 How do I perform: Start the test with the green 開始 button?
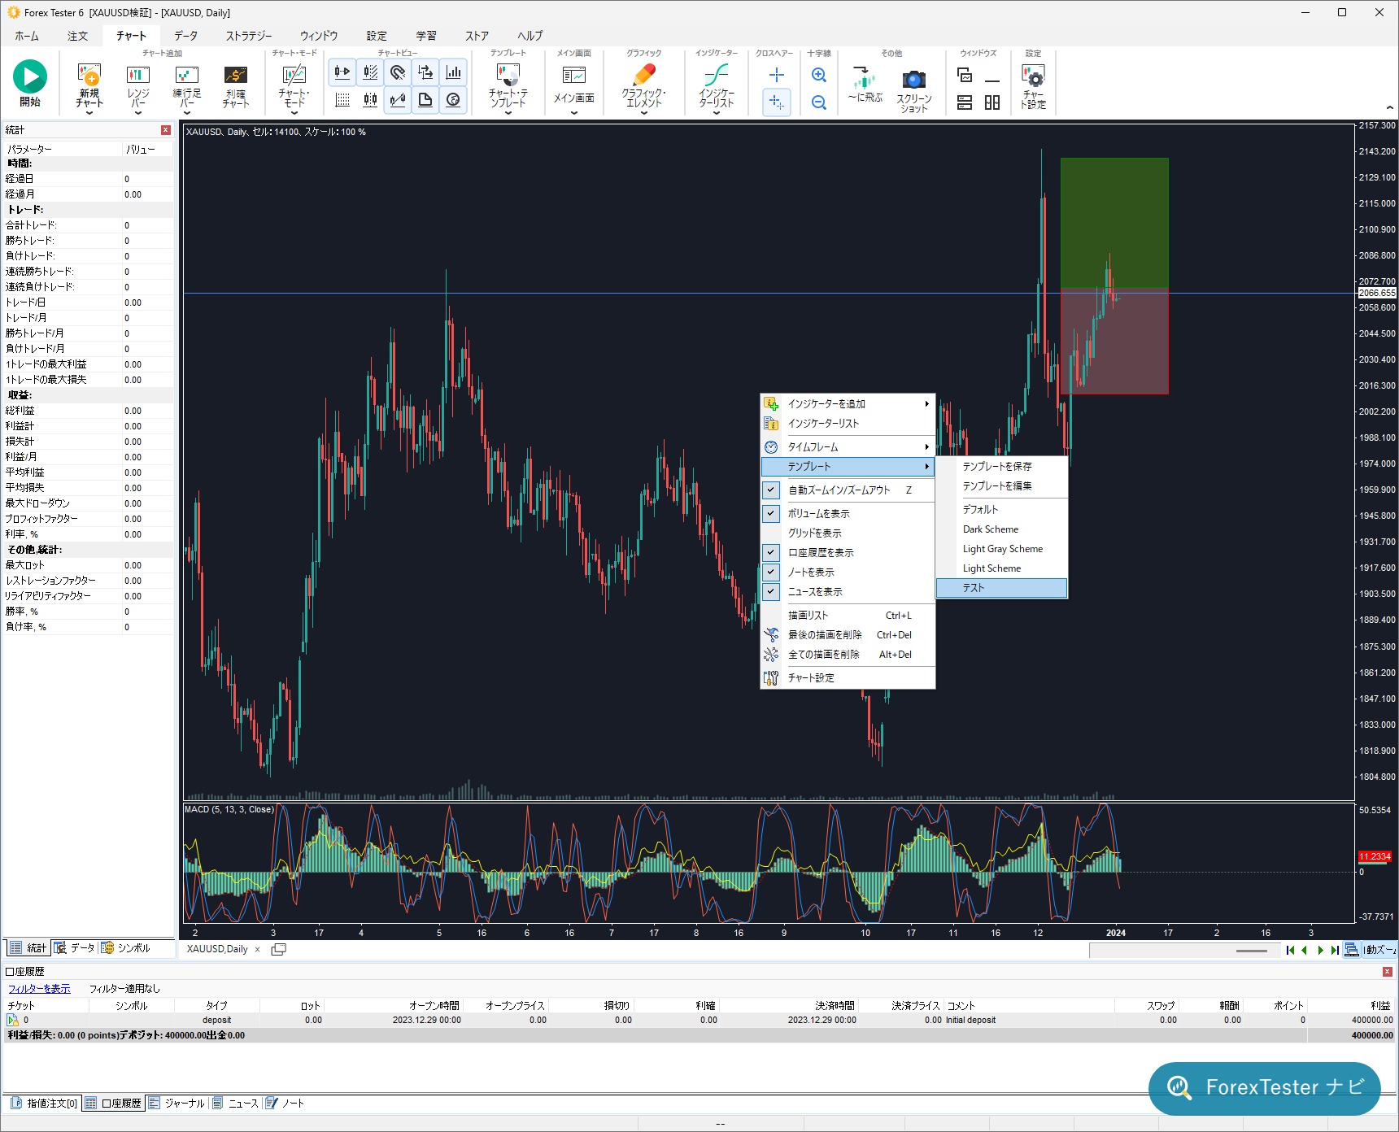click(x=30, y=83)
